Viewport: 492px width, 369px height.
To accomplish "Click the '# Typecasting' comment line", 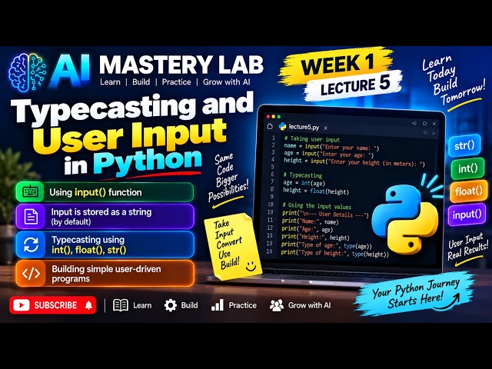I will pos(302,175).
